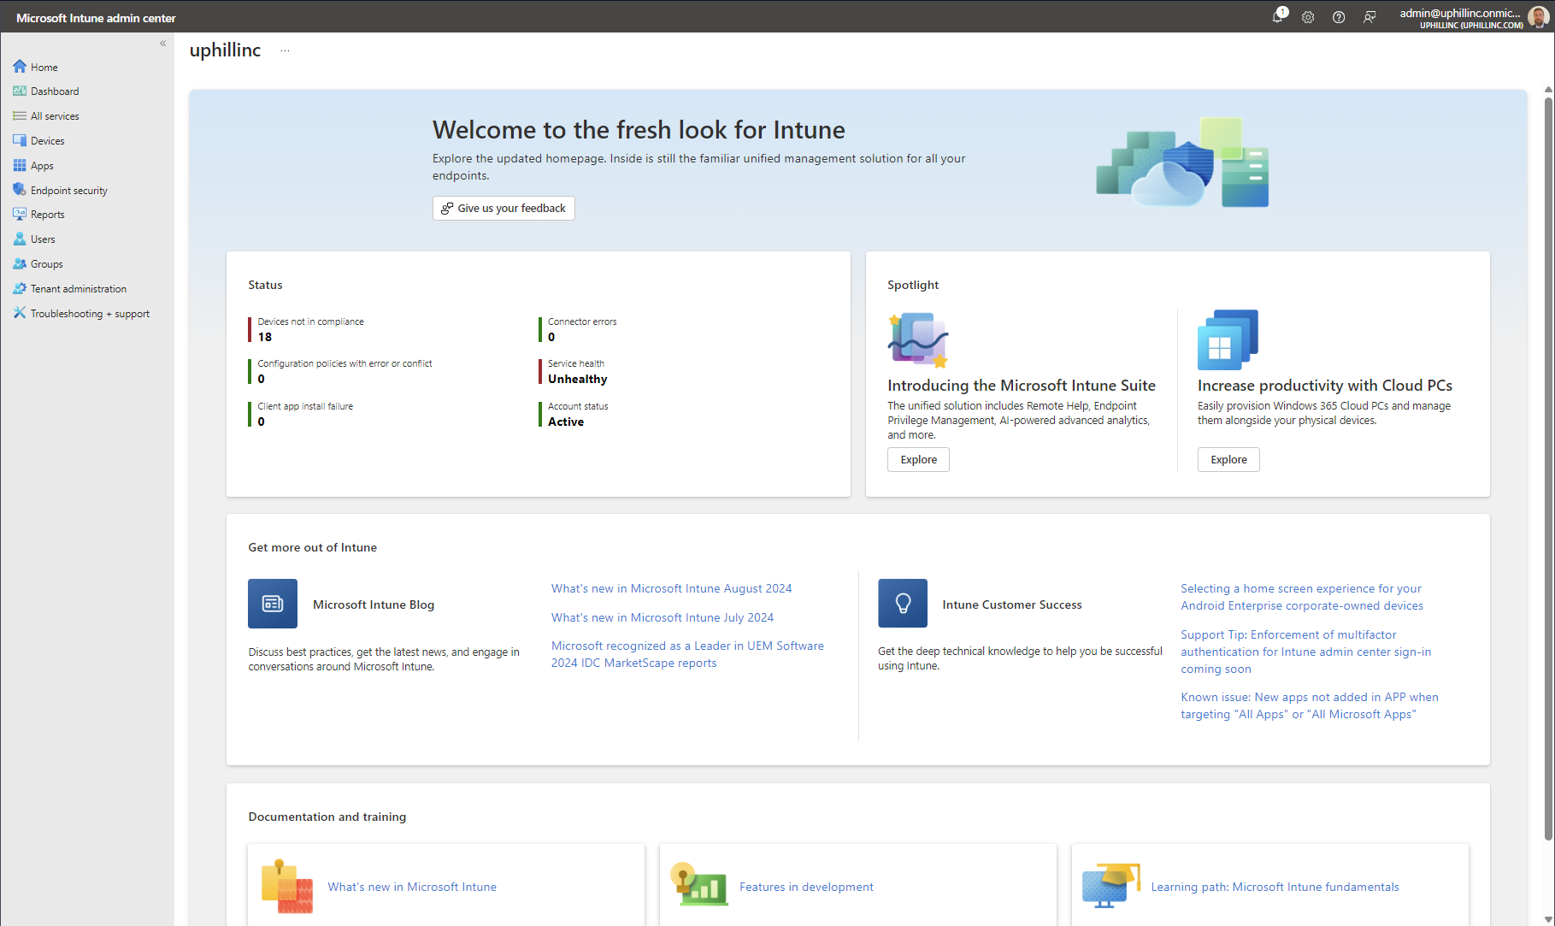Click the admin account avatar
Screen dimensions: 1555x926
click(1538, 17)
